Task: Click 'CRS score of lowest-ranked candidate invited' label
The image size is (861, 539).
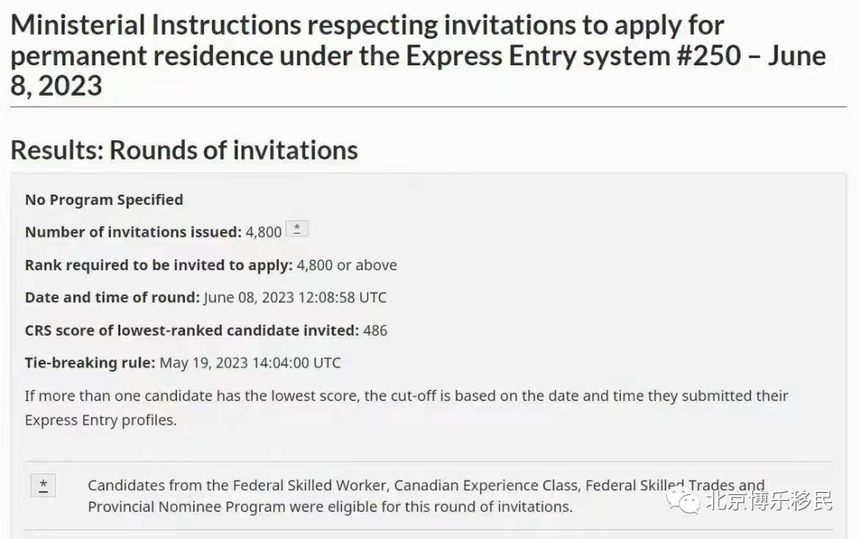Action: pos(192,330)
